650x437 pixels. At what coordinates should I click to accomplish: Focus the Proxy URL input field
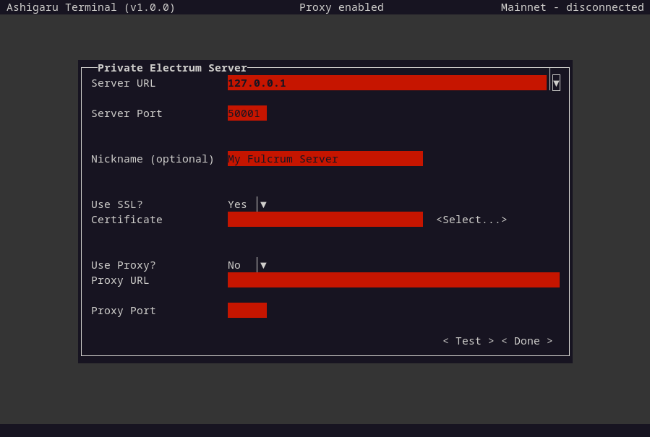pos(393,280)
